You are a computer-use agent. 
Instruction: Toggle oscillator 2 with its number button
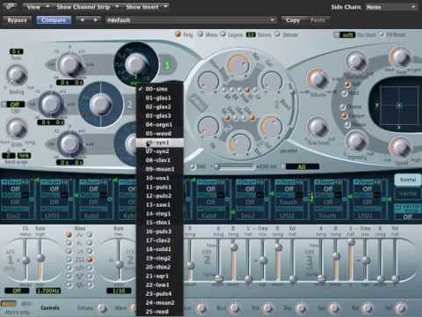(130, 105)
